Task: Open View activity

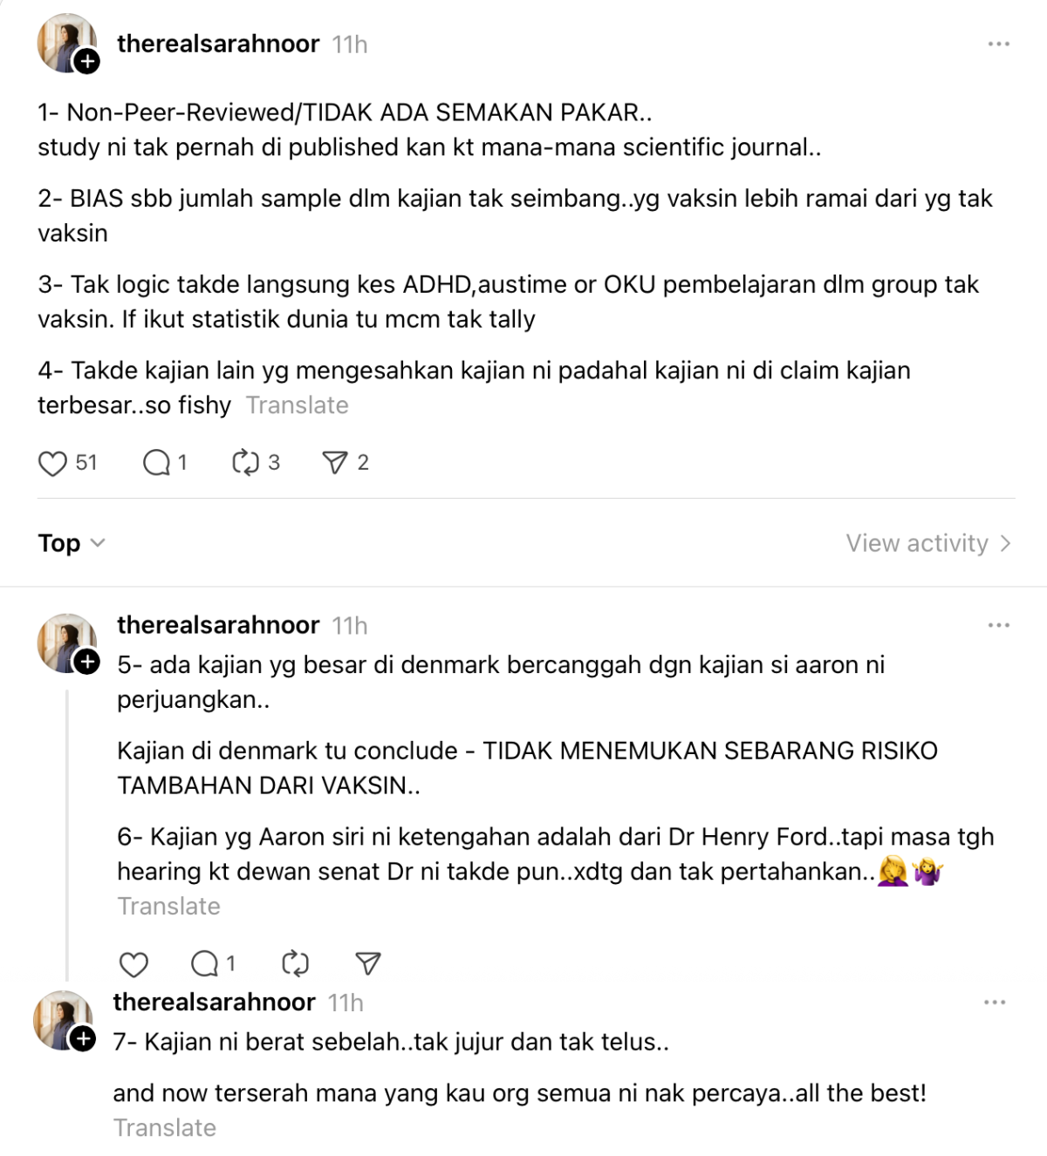Action: pos(927,543)
